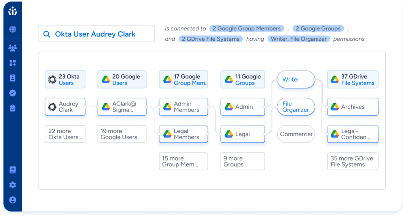Click the 2 GDrive File Systems tag
The width and height of the screenshot is (405, 217).
pyautogui.click(x=210, y=39)
